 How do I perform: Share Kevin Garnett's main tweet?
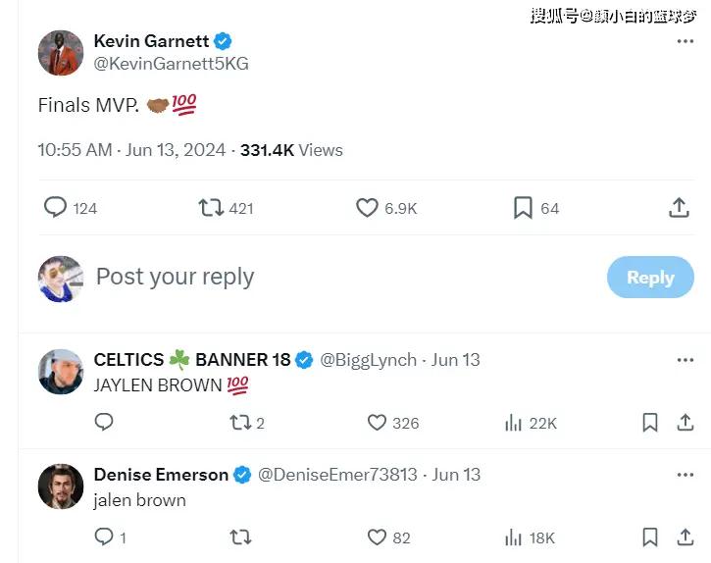[679, 208]
